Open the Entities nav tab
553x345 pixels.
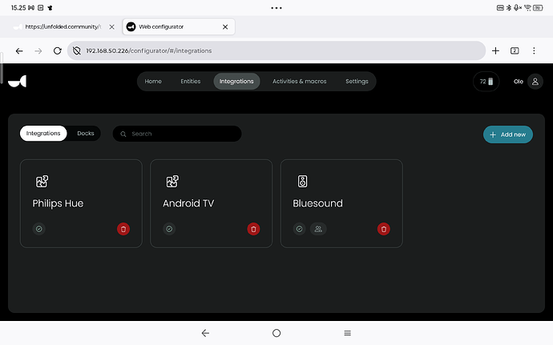point(191,82)
